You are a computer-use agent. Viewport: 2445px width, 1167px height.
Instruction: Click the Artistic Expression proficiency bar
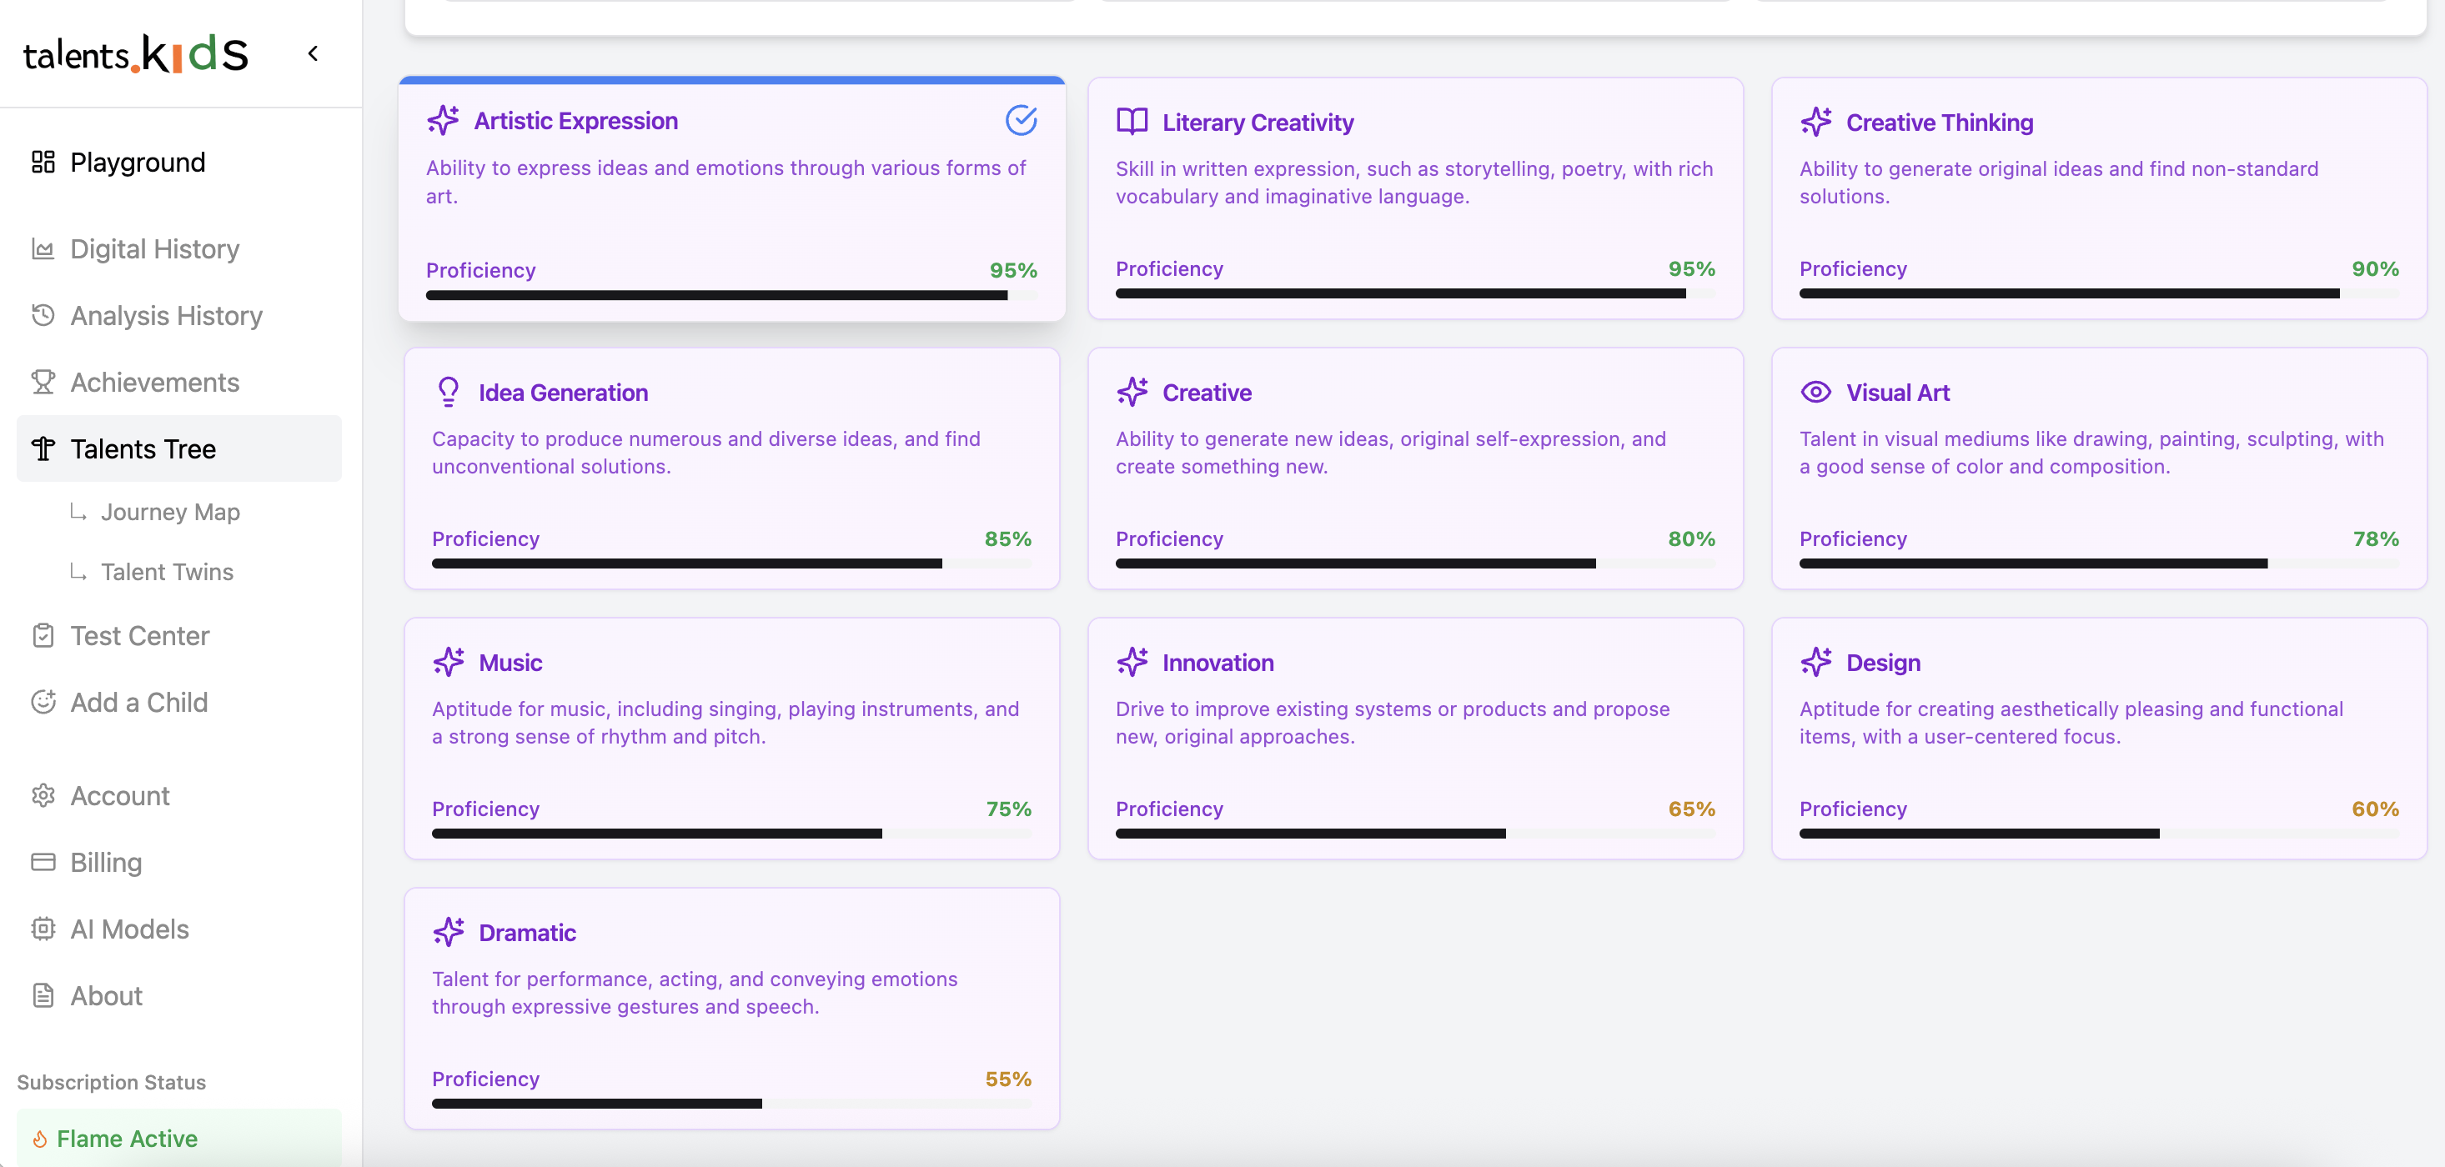(x=730, y=295)
